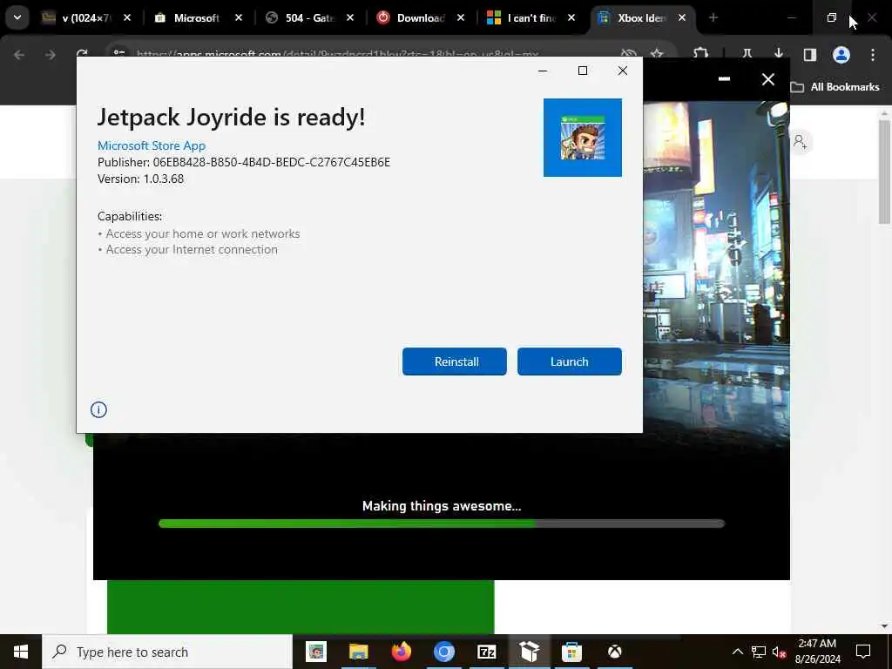Open the Chrome three-dot menu
Viewport: 892px width, 669px height.
click(x=873, y=55)
